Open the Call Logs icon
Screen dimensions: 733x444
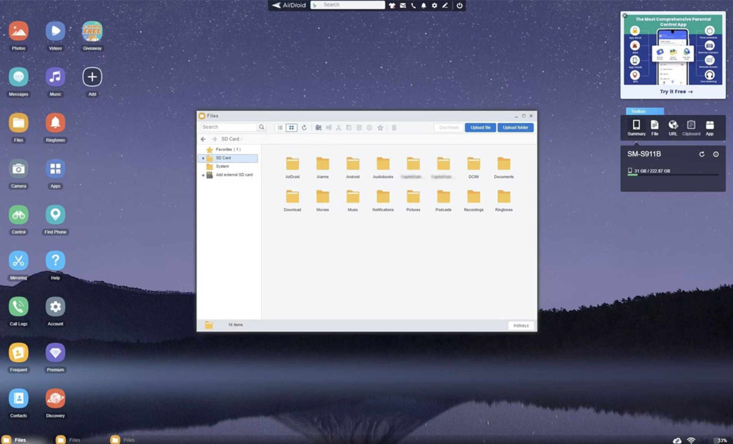[18, 306]
